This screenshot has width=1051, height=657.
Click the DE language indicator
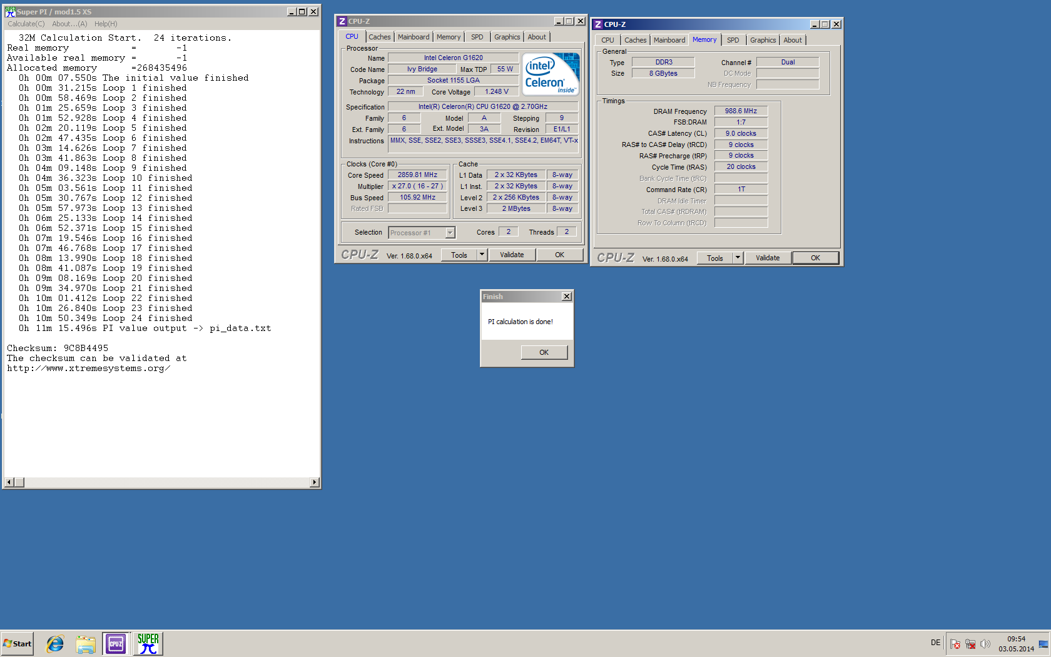coord(935,643)
